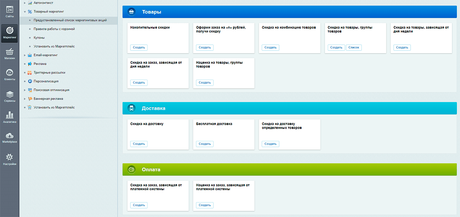This screenshot has height=217, width=460.
Task: Open the Сайты sidebar icon
Action: pyautogui.click(x=10, y=10)
